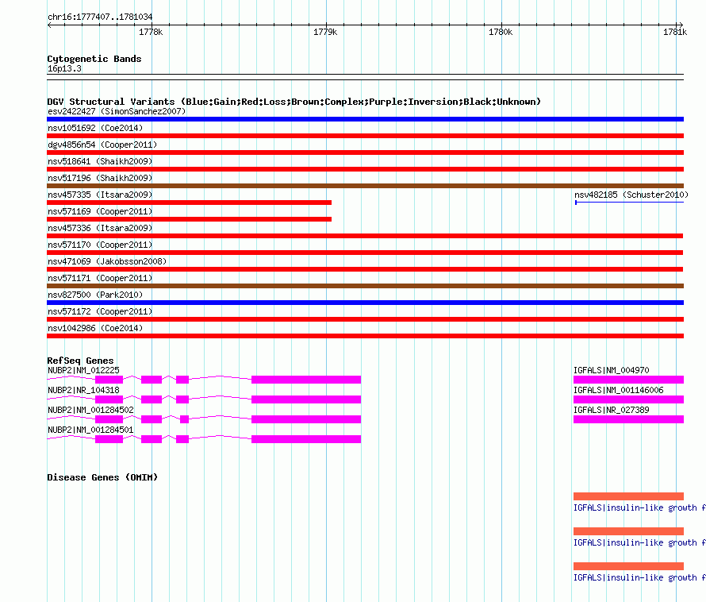
Task: Click the 1779k ruler mark
Action: click(325, 32)
